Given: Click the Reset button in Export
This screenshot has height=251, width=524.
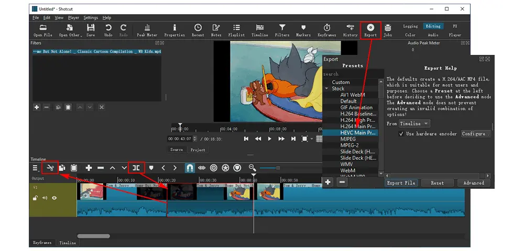Looking at the screenshot, I should click(x=437, y=182).
